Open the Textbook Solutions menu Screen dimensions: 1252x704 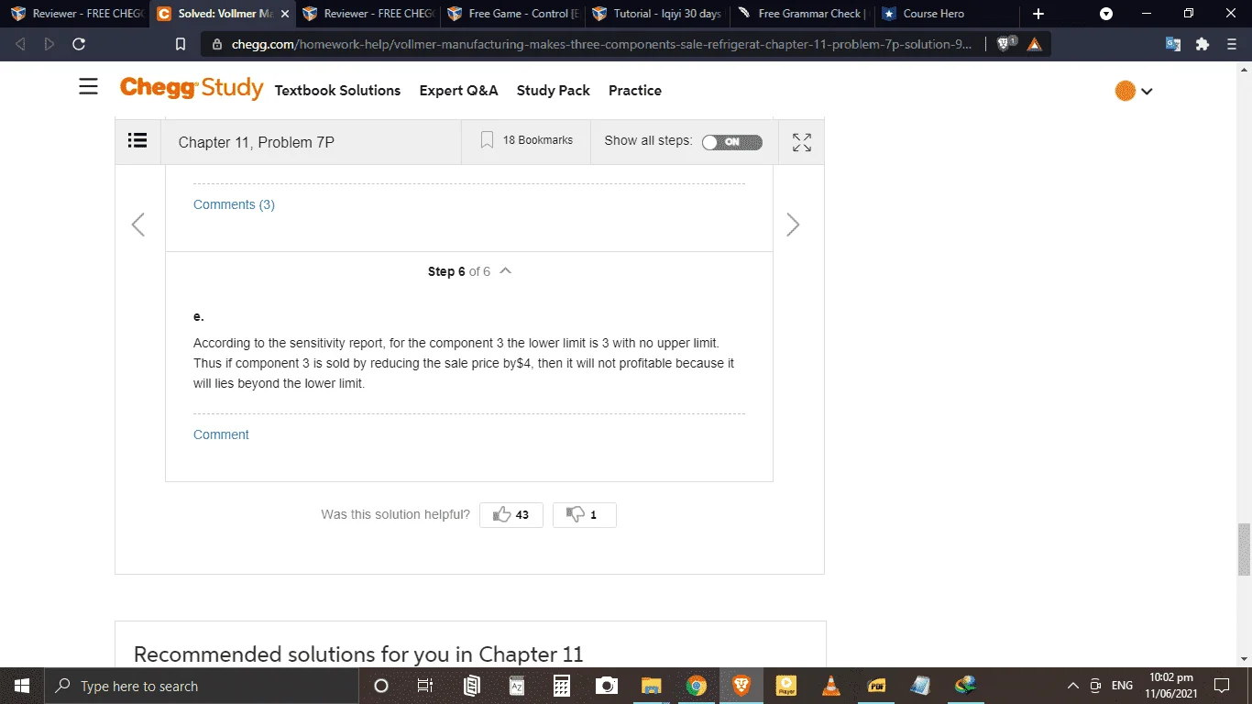tap(337, 91)
